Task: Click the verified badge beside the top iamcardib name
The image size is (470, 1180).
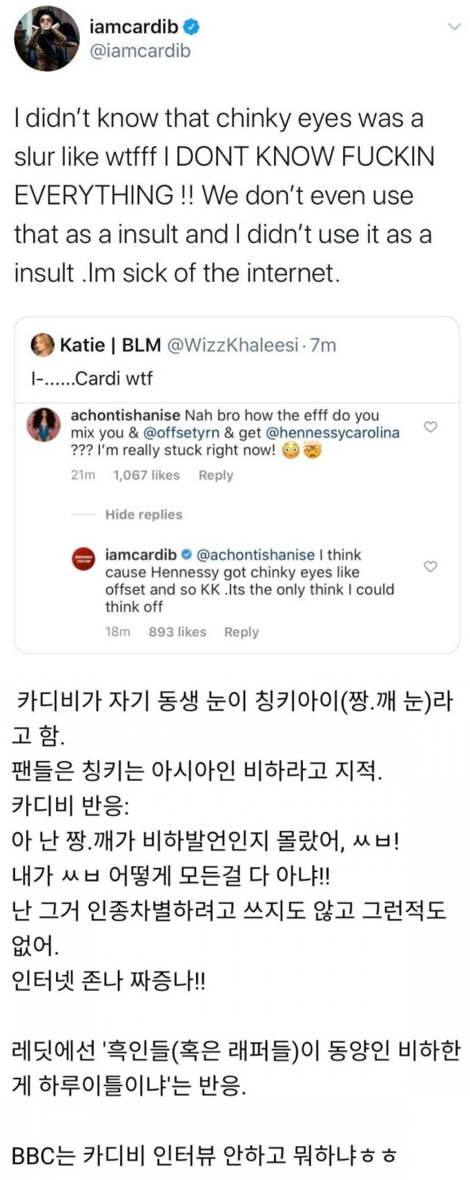Action: click(192, 27)
